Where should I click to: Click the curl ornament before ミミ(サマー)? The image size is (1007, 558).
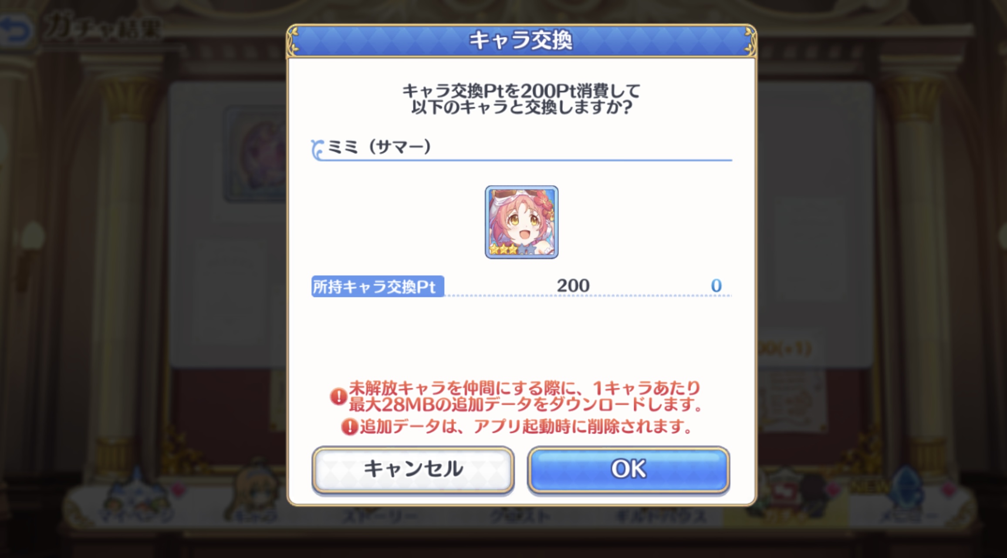pos(318,149)
